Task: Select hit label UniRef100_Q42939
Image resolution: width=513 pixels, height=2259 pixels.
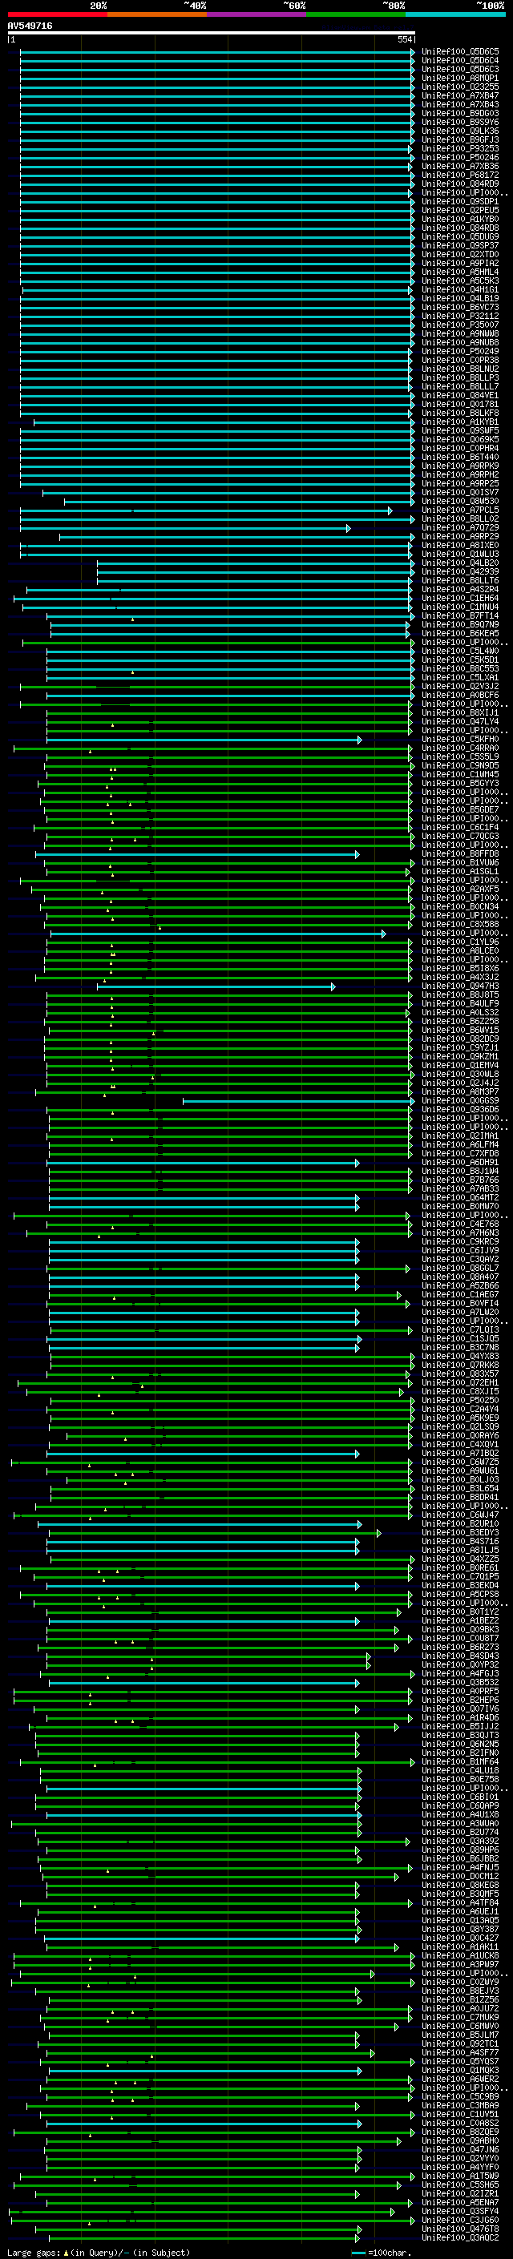Action: [x=460, y=573]
